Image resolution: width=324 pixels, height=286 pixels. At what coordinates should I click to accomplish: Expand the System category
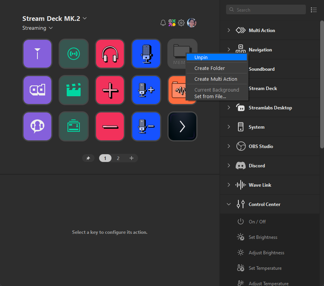(229, 127)
